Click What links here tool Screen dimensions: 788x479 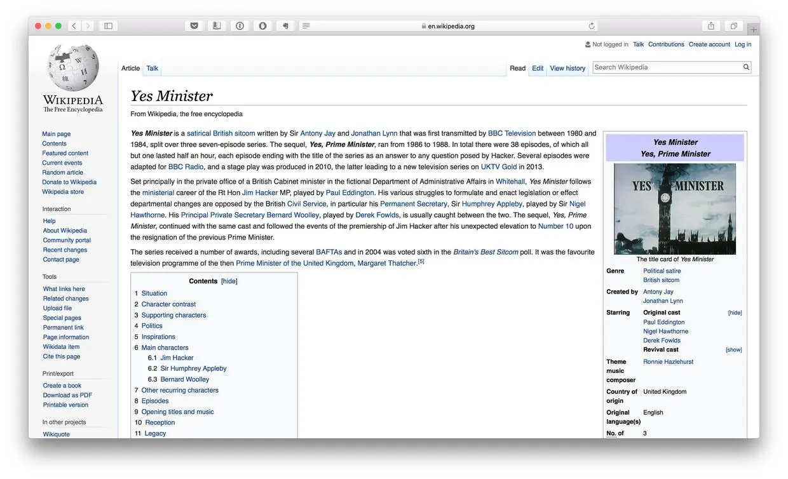(x=64, y=289)
